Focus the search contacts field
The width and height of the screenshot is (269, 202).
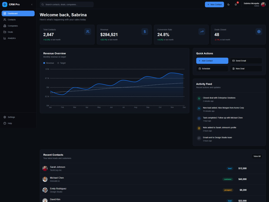(67, 5)
